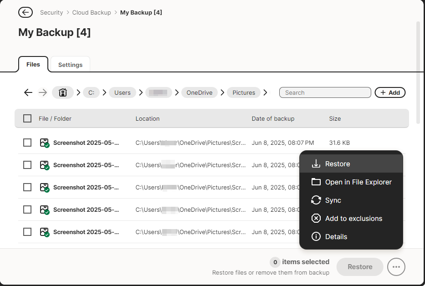Open the Users breadcrumb folder
This screenshot has height=286, width=425.
pos(122,92)
